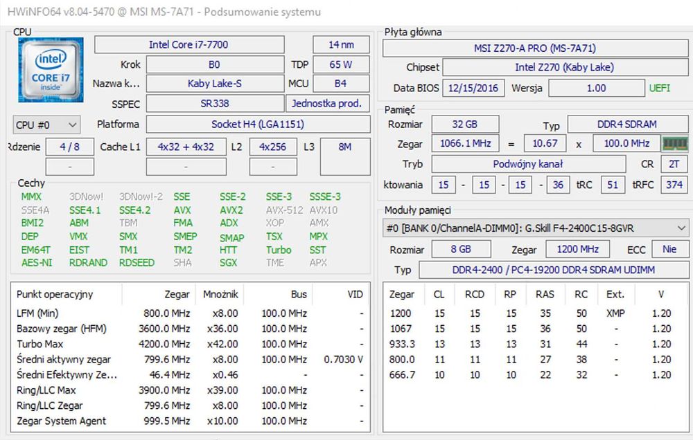
Task: Click the Mnożnik column header
Action: click(x=220, y=294)
